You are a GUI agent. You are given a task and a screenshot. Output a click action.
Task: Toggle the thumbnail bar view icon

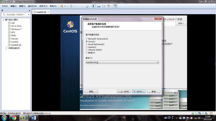coord(99,6)
